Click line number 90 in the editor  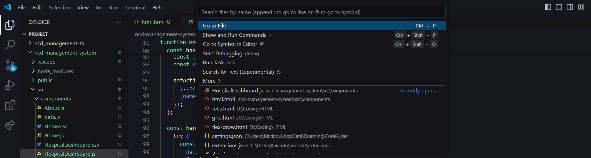coord(146,80)
